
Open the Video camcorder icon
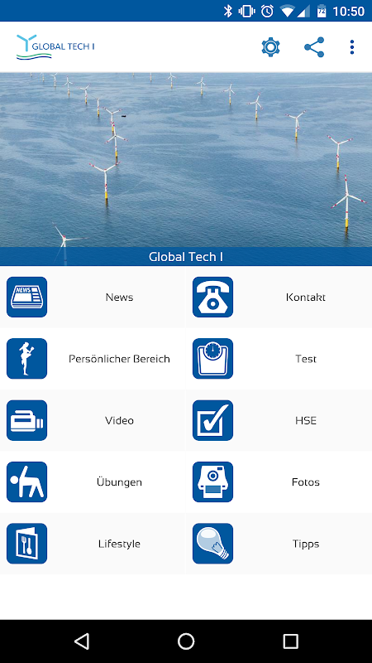[x=27, y=420]
